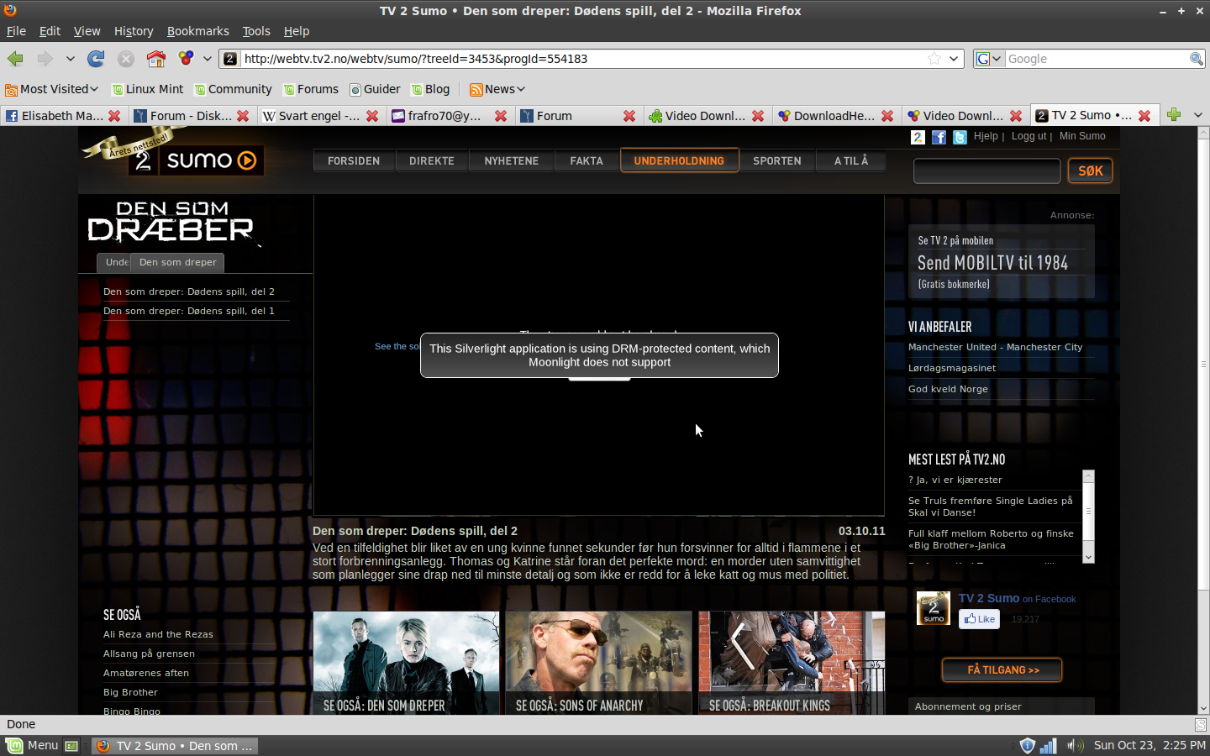
Task: Close the Forum - Disk... tab
Action: [243, 116]
